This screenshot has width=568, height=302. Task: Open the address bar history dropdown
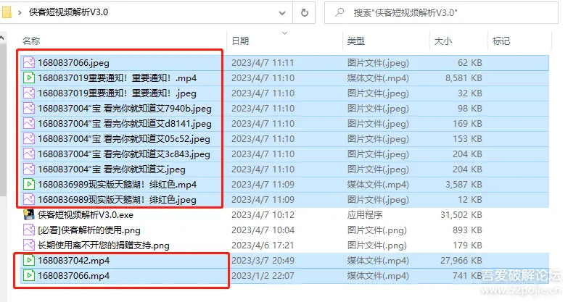(x=282, y=13)
